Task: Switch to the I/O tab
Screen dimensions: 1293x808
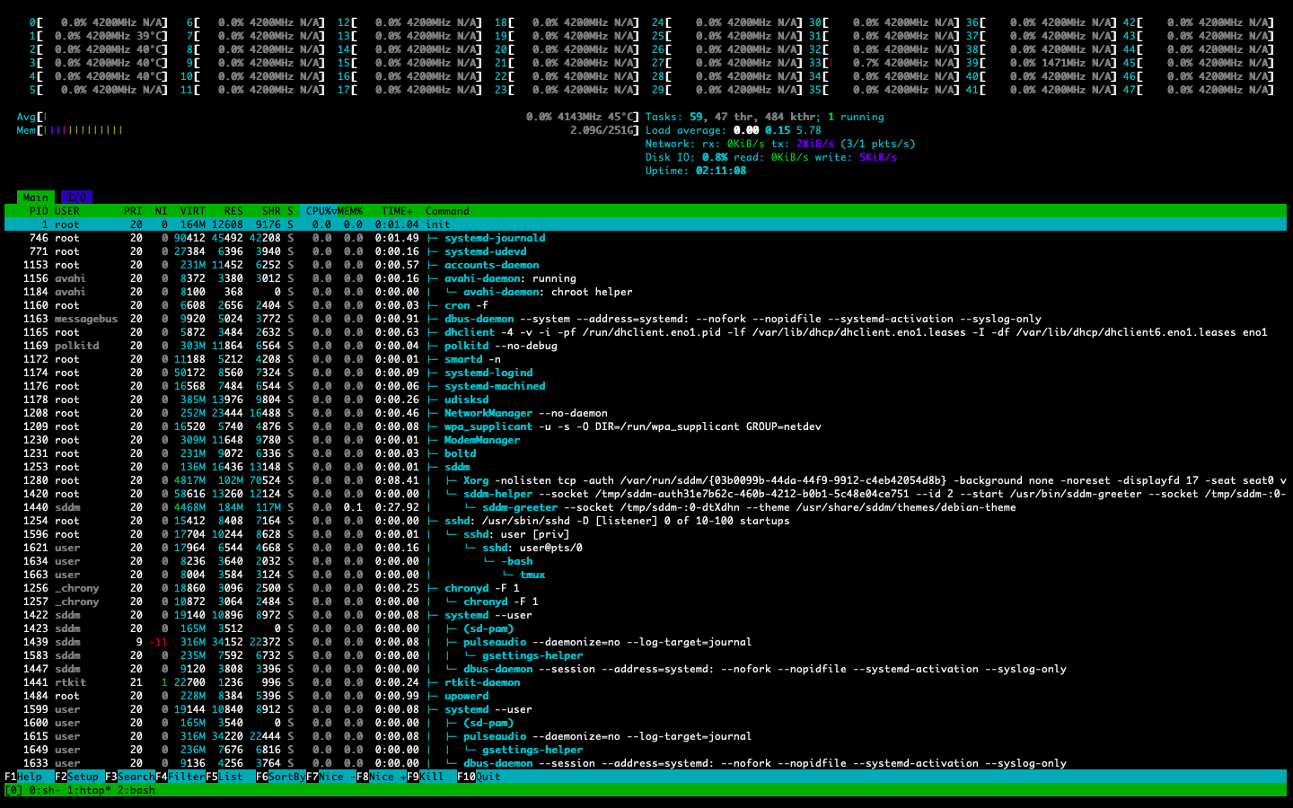Action: pos(76,198)
